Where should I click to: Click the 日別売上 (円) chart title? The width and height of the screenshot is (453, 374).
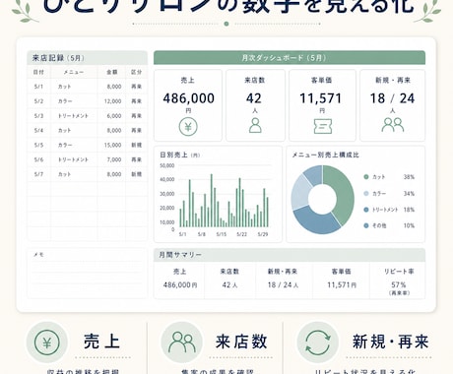[x=179, y=155]
